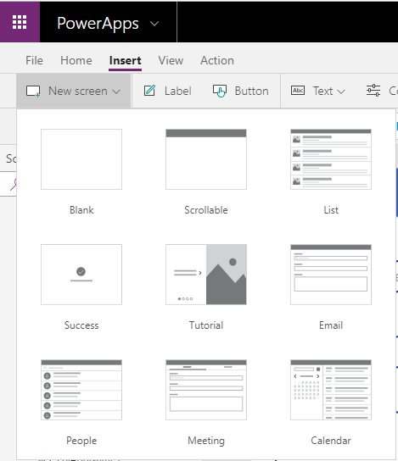Viewport: 398px width, 461px height.
Task: Click the Button control icon
Action: coord(220,91)
